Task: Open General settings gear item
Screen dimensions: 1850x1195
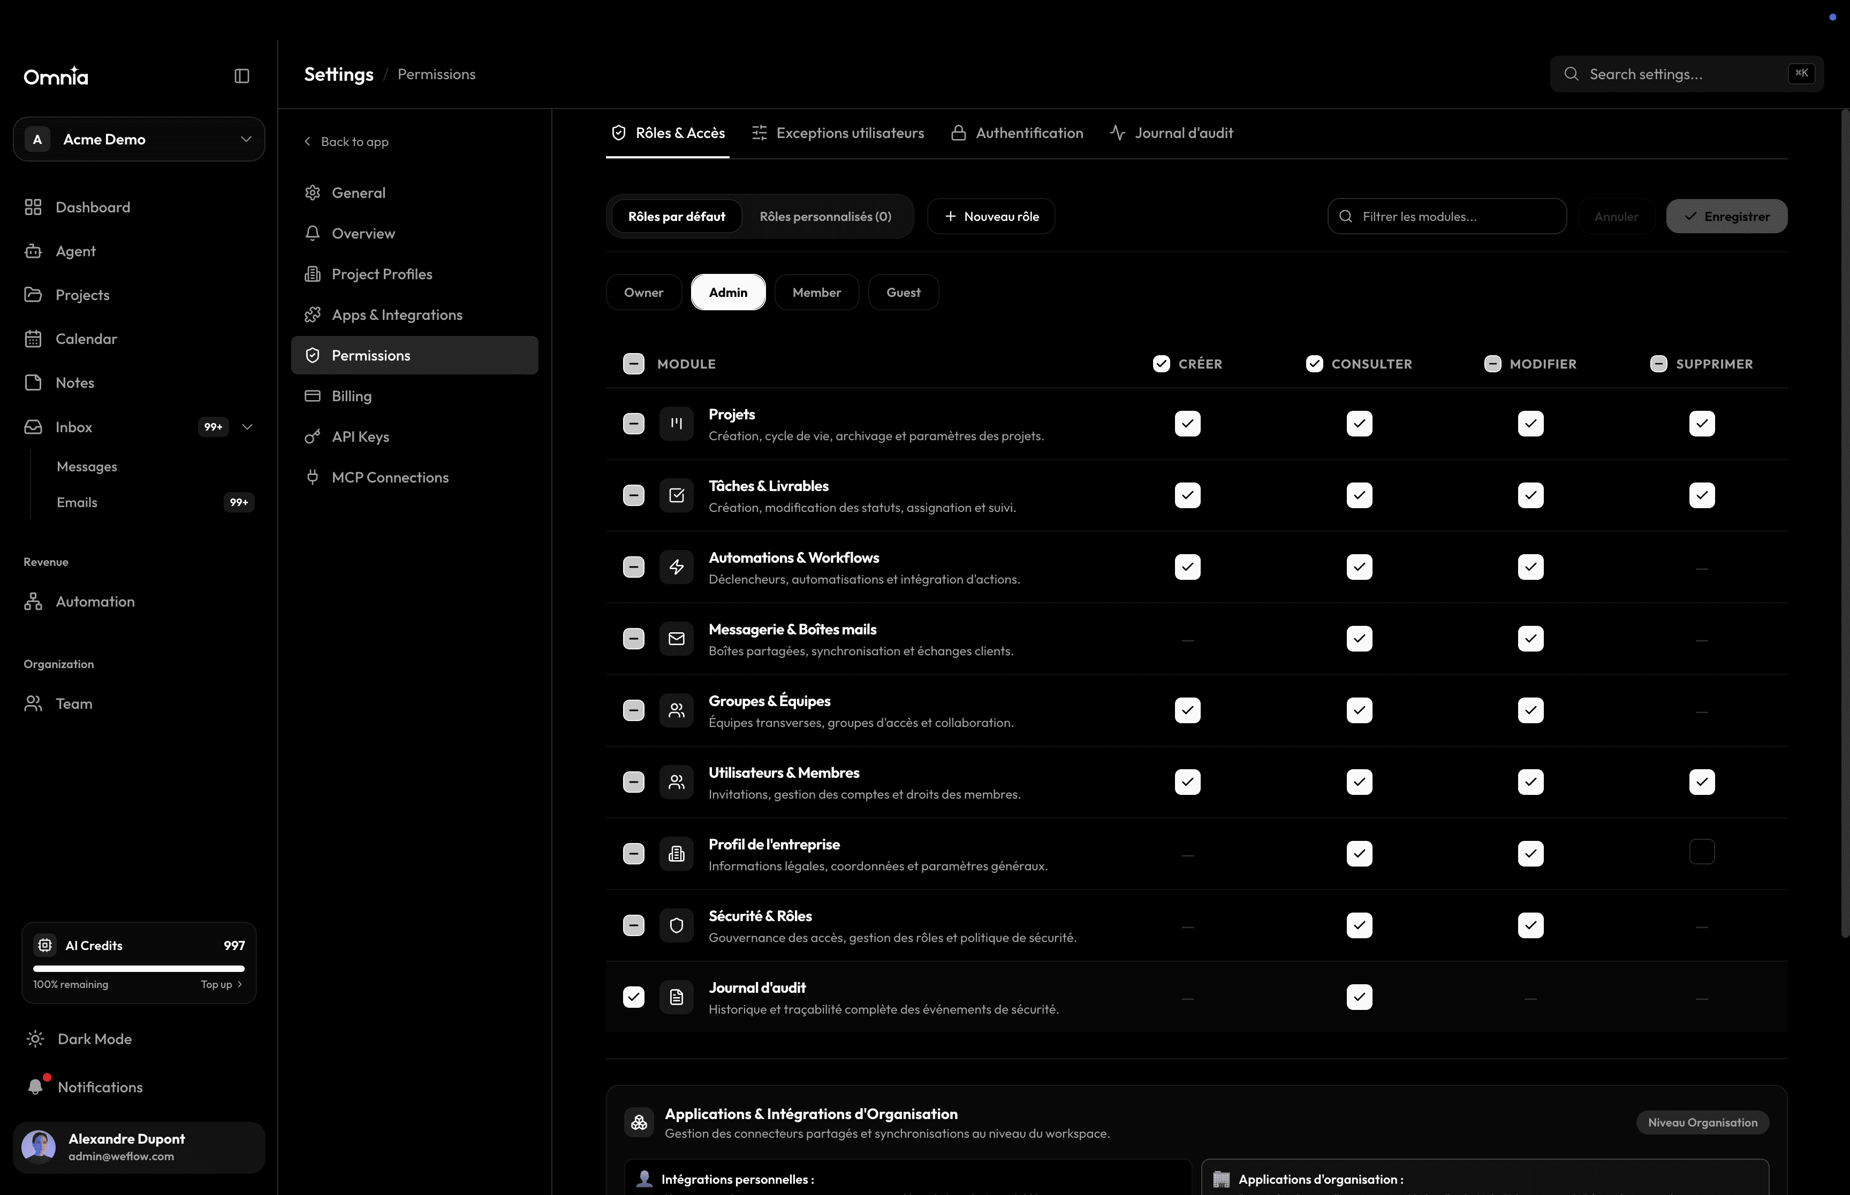Action: coord(414,193)
